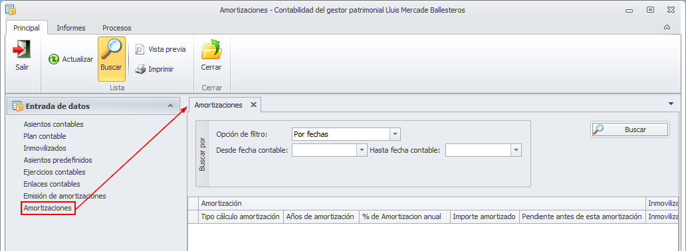
Task: Open Vista previa print preview
Action: click(161, 49)
